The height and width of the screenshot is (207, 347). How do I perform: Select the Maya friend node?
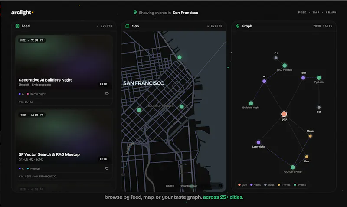pos(310,136)
